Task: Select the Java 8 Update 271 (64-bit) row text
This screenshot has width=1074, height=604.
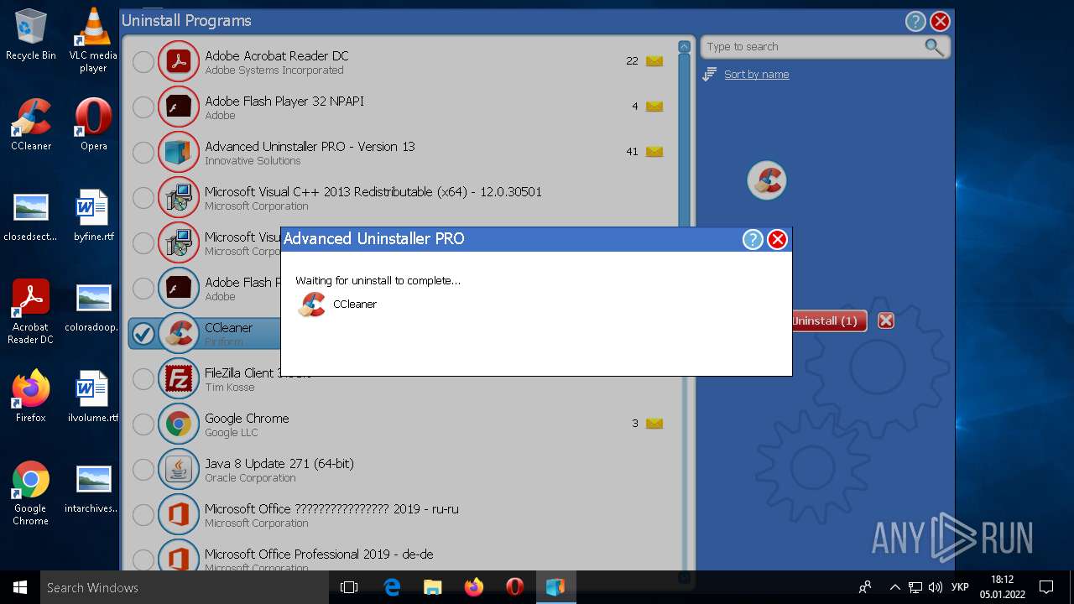Action: (x=279, y=463)
